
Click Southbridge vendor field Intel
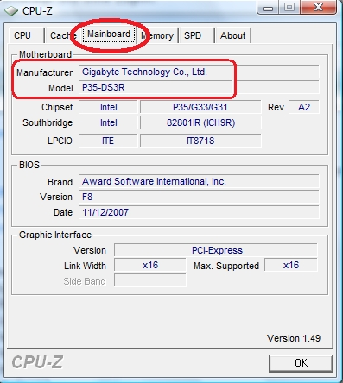[108, 122]
